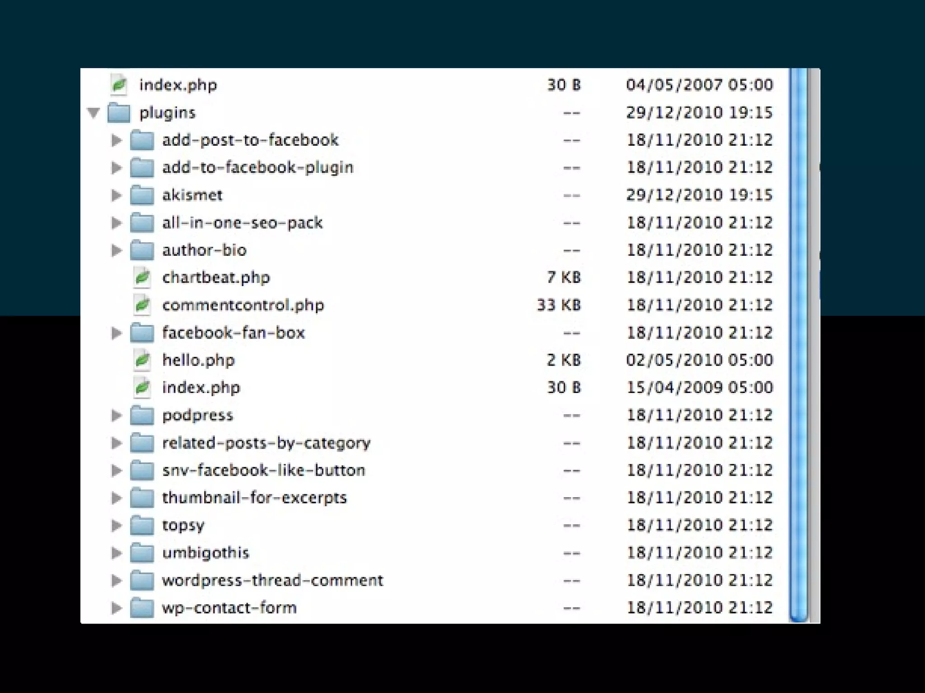This screenshot has width=925, height=693.
Task: Click the top index.php file icon
Action: tap(119, 85)
